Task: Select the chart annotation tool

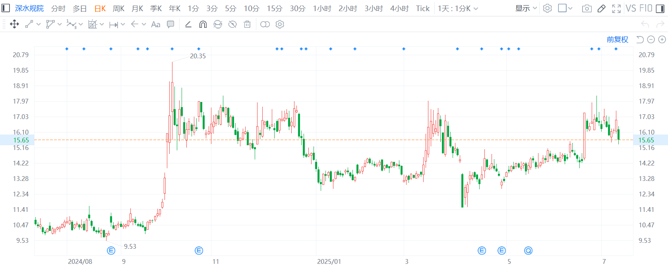Action: pyautogui.click(x=92, y=24)
